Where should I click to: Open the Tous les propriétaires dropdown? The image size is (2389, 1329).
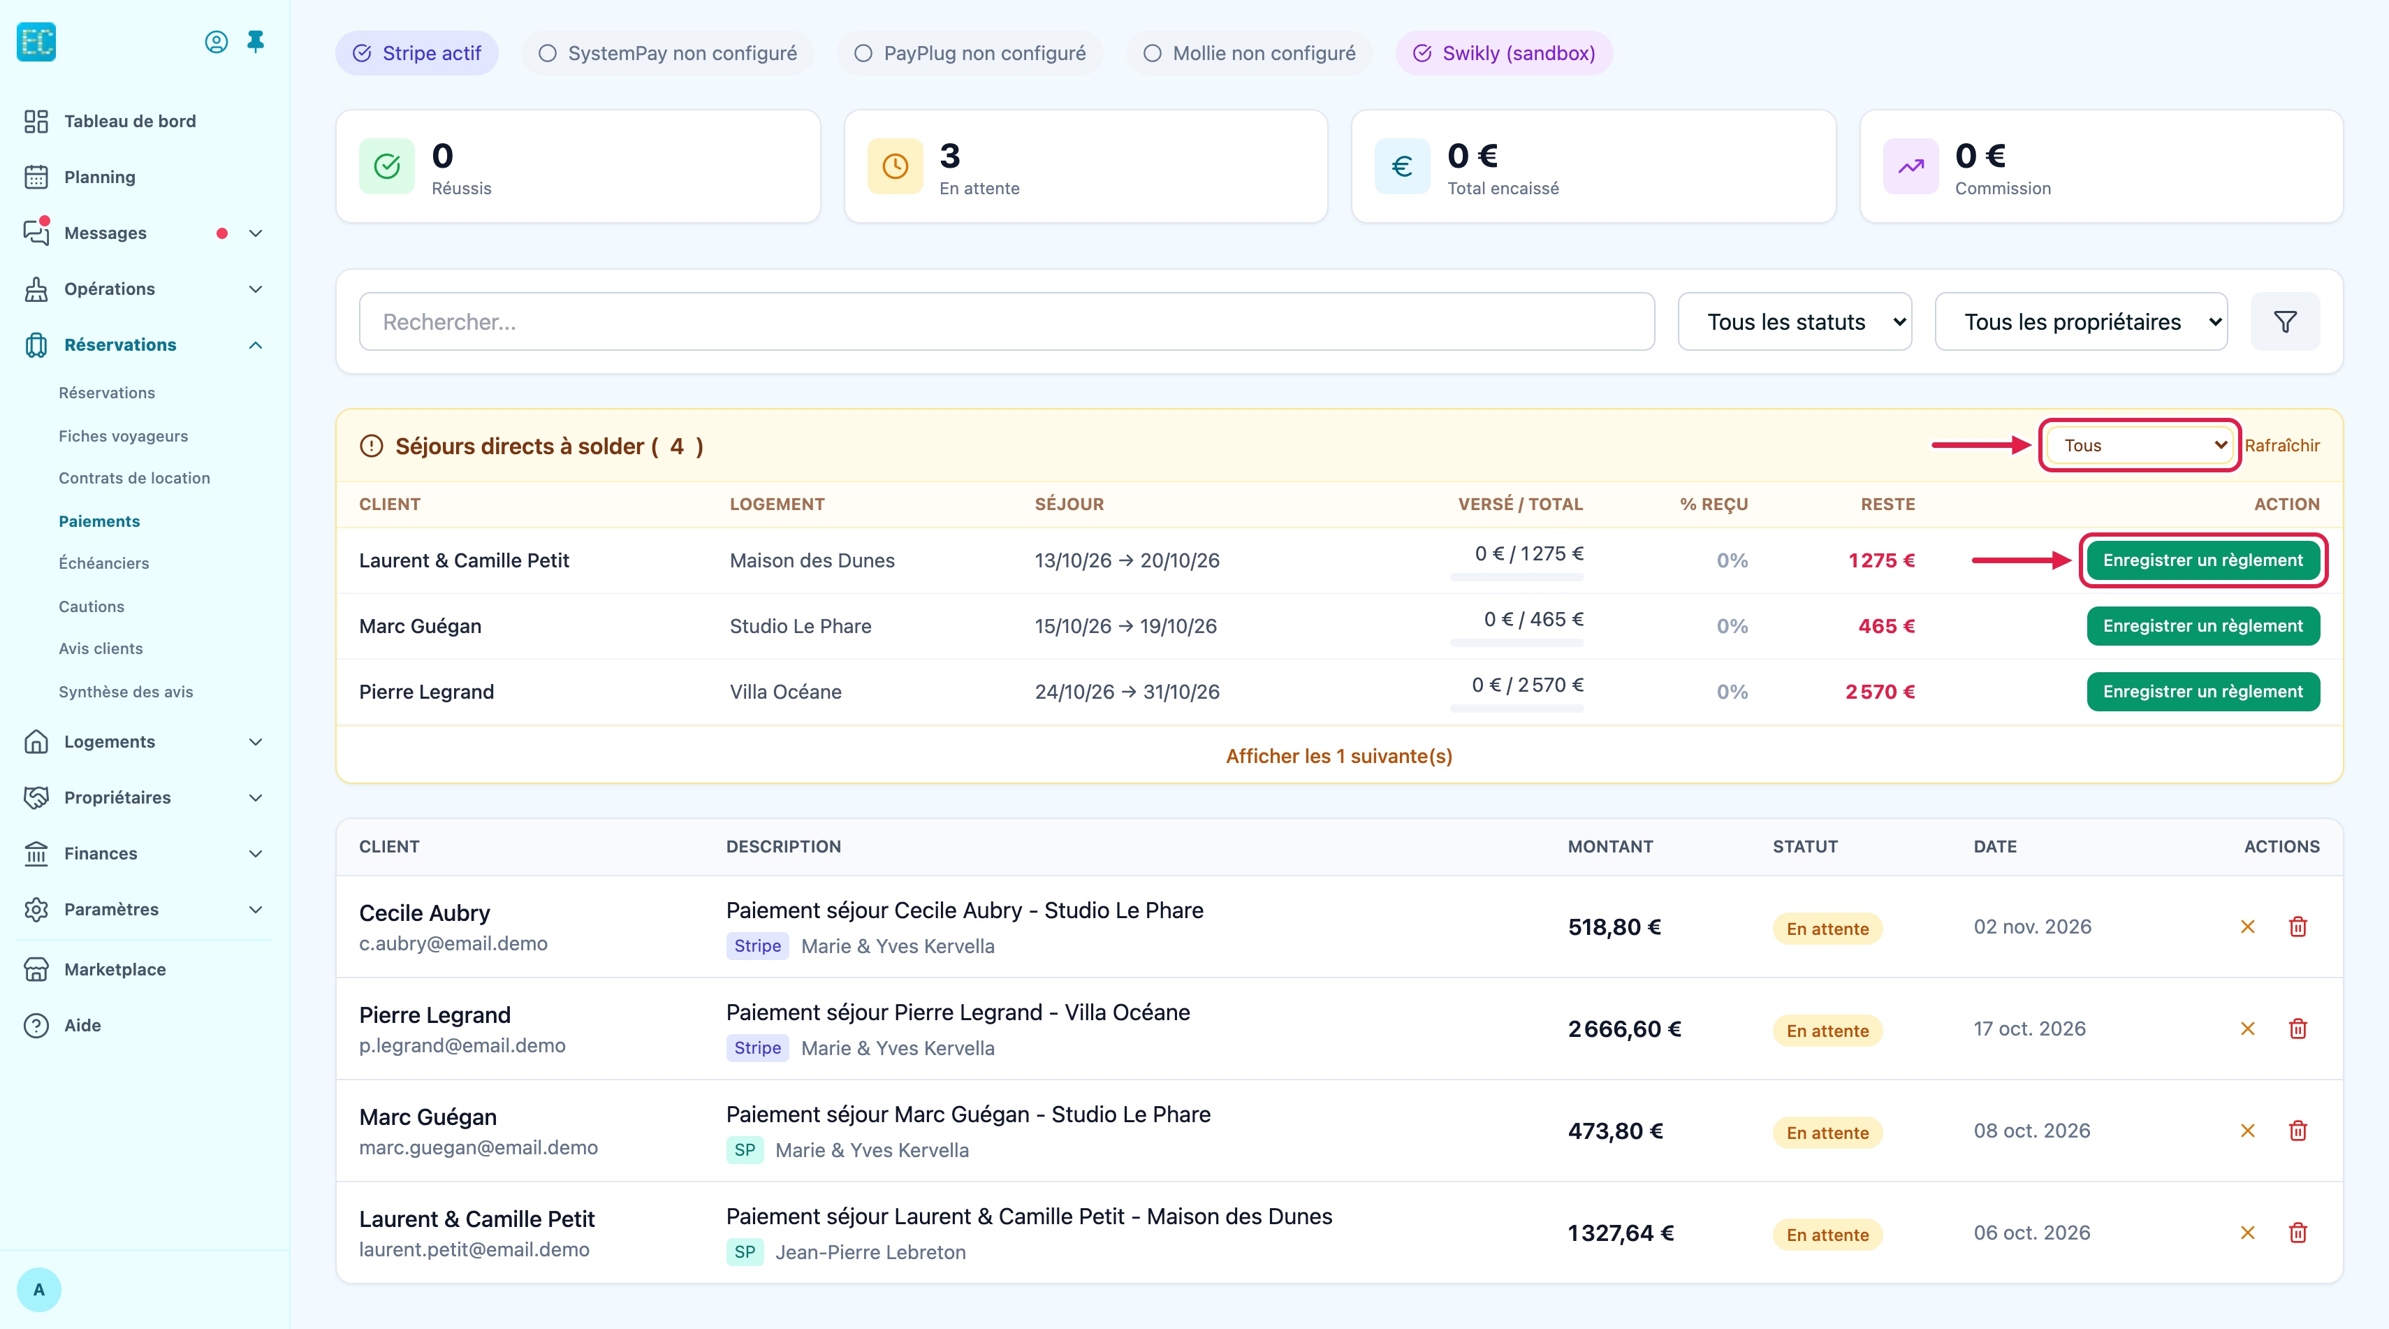coord(2081,322)
